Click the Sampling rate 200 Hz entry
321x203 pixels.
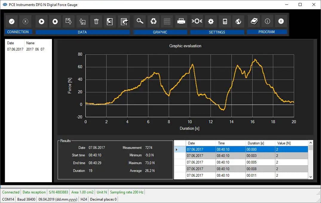coord(127,192)
